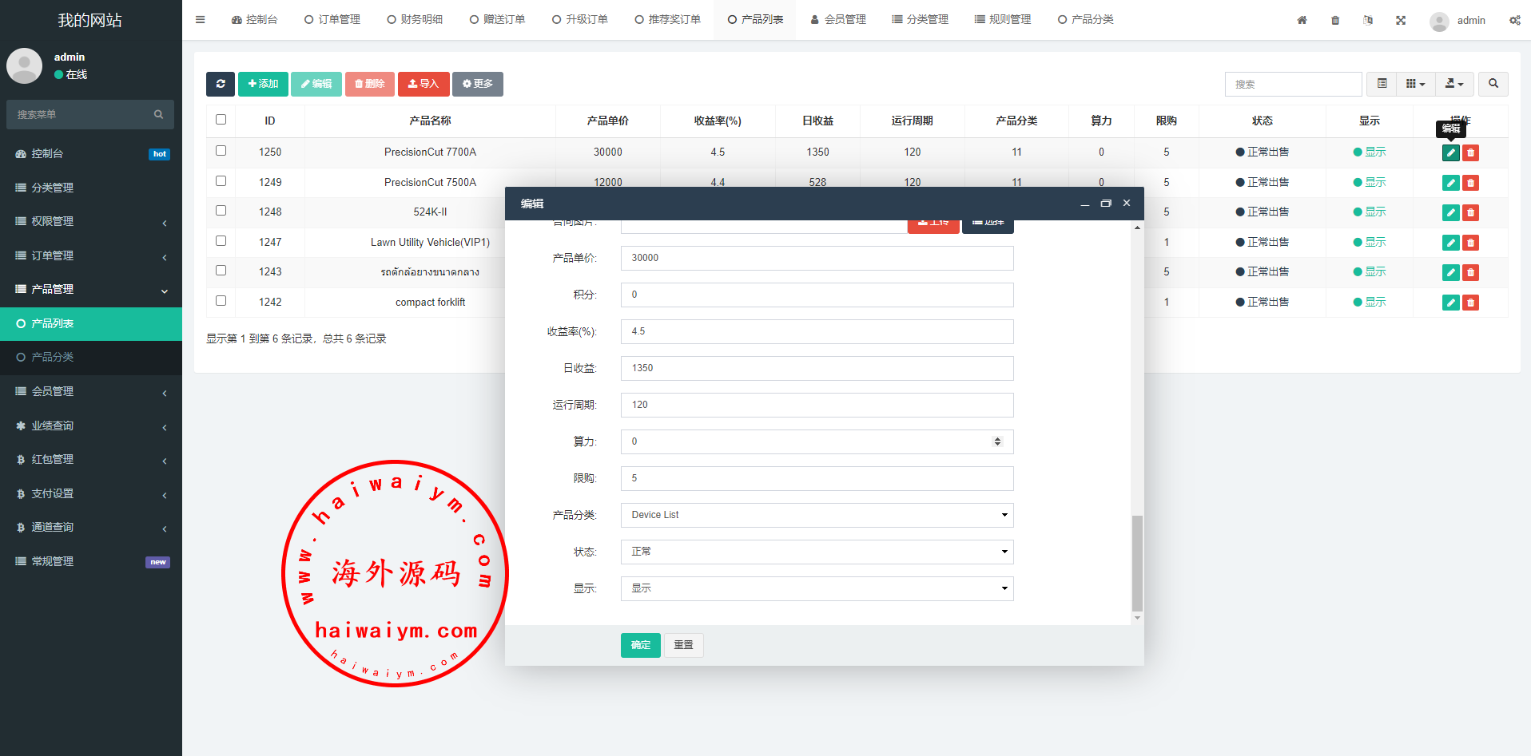Click the green edit pencil for product 1242

1450,303
